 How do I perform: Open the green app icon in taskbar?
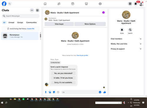24,99
